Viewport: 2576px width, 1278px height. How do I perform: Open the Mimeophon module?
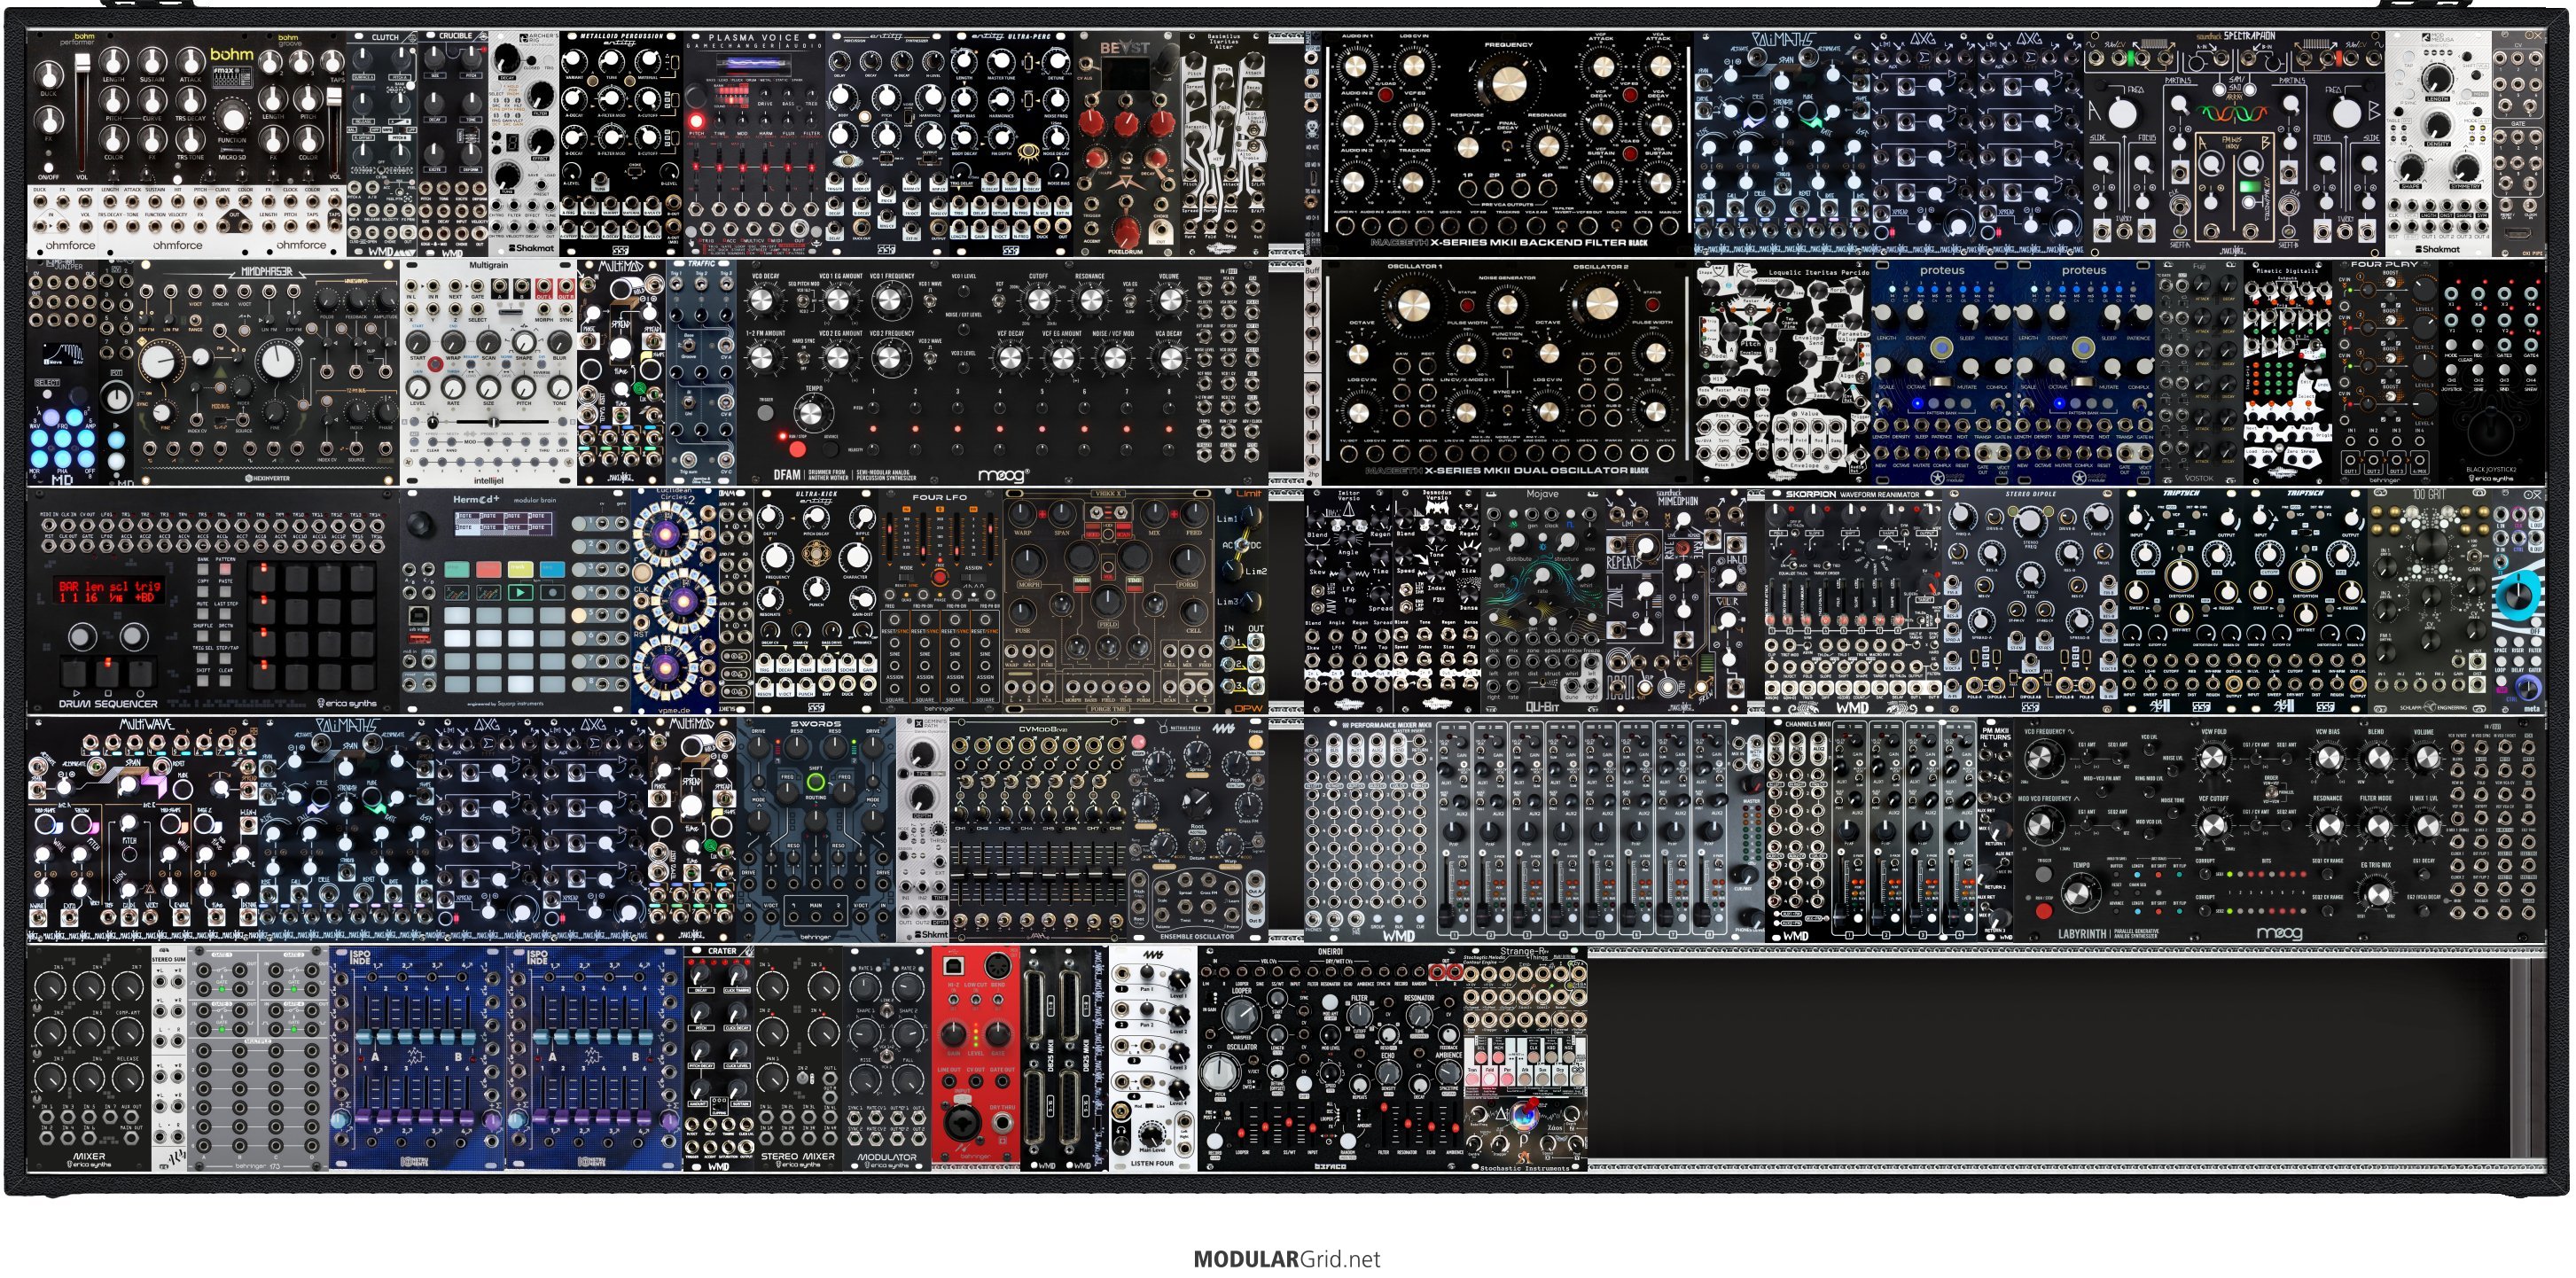coord(1676,601)
